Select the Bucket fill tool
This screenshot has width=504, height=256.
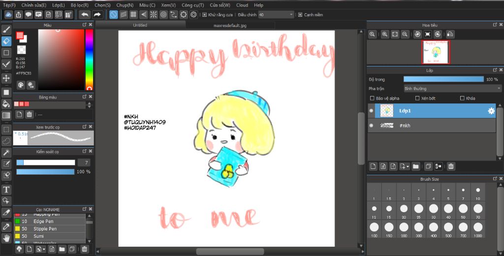click(x=6, y=103)
